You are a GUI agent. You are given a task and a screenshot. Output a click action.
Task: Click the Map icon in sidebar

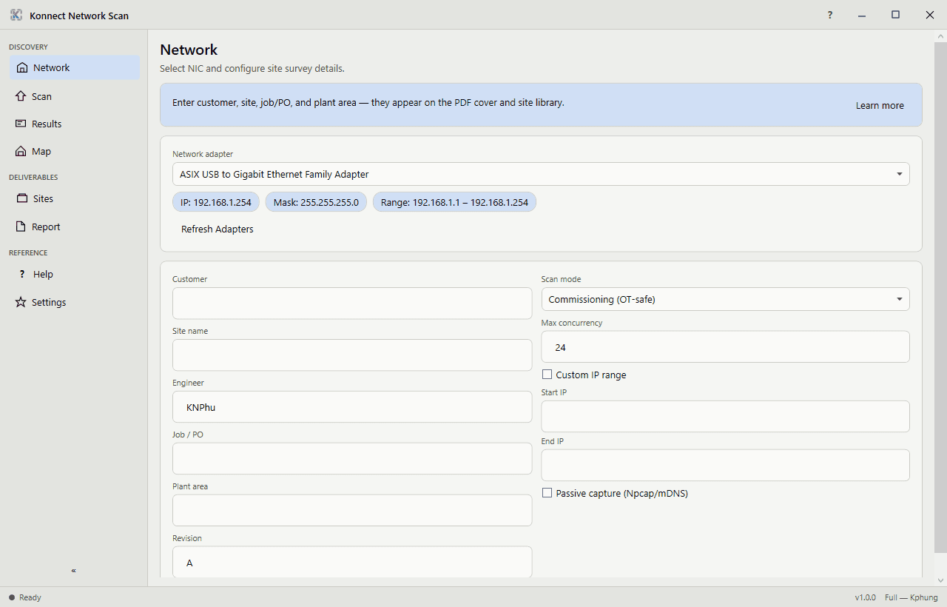point(21,151)
